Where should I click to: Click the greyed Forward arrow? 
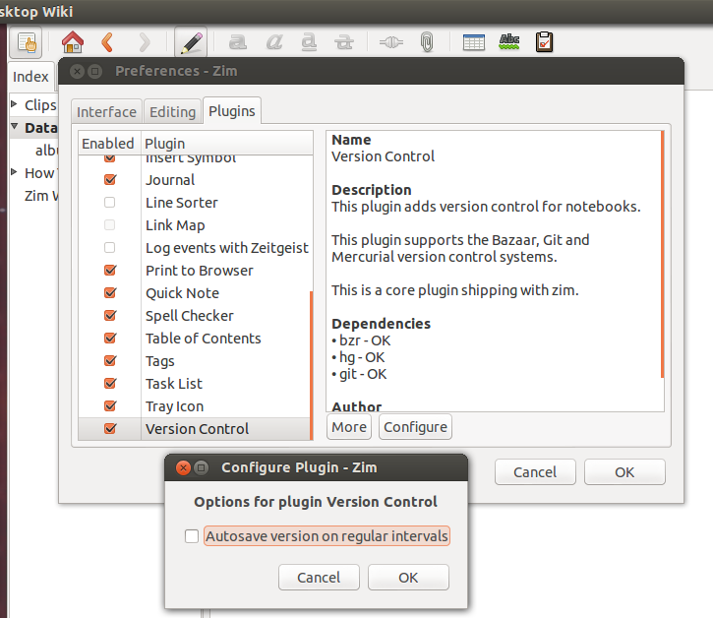145,42
